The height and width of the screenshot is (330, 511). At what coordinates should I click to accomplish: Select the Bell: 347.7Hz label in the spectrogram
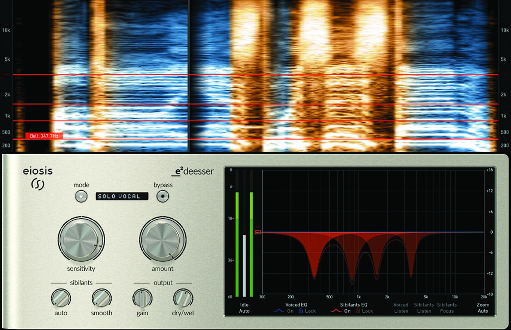(44, 136)
